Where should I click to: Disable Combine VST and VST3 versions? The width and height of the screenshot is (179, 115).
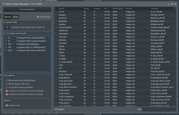point(7,91)
